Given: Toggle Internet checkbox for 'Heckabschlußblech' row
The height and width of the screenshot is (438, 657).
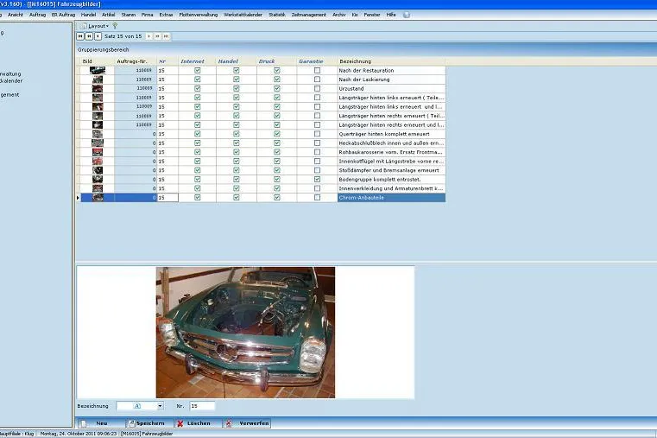Looking at the screenshot, I should point(198,143).
